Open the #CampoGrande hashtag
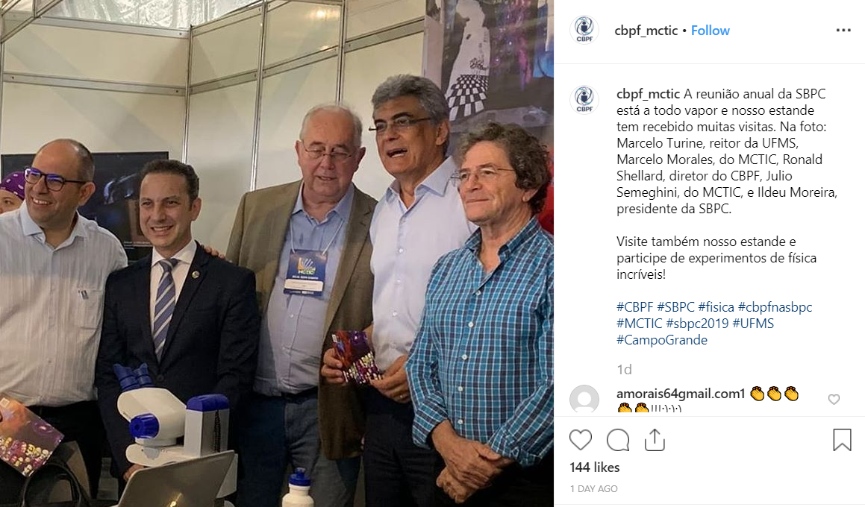The image size is (865, 507). tap(661, 340)
